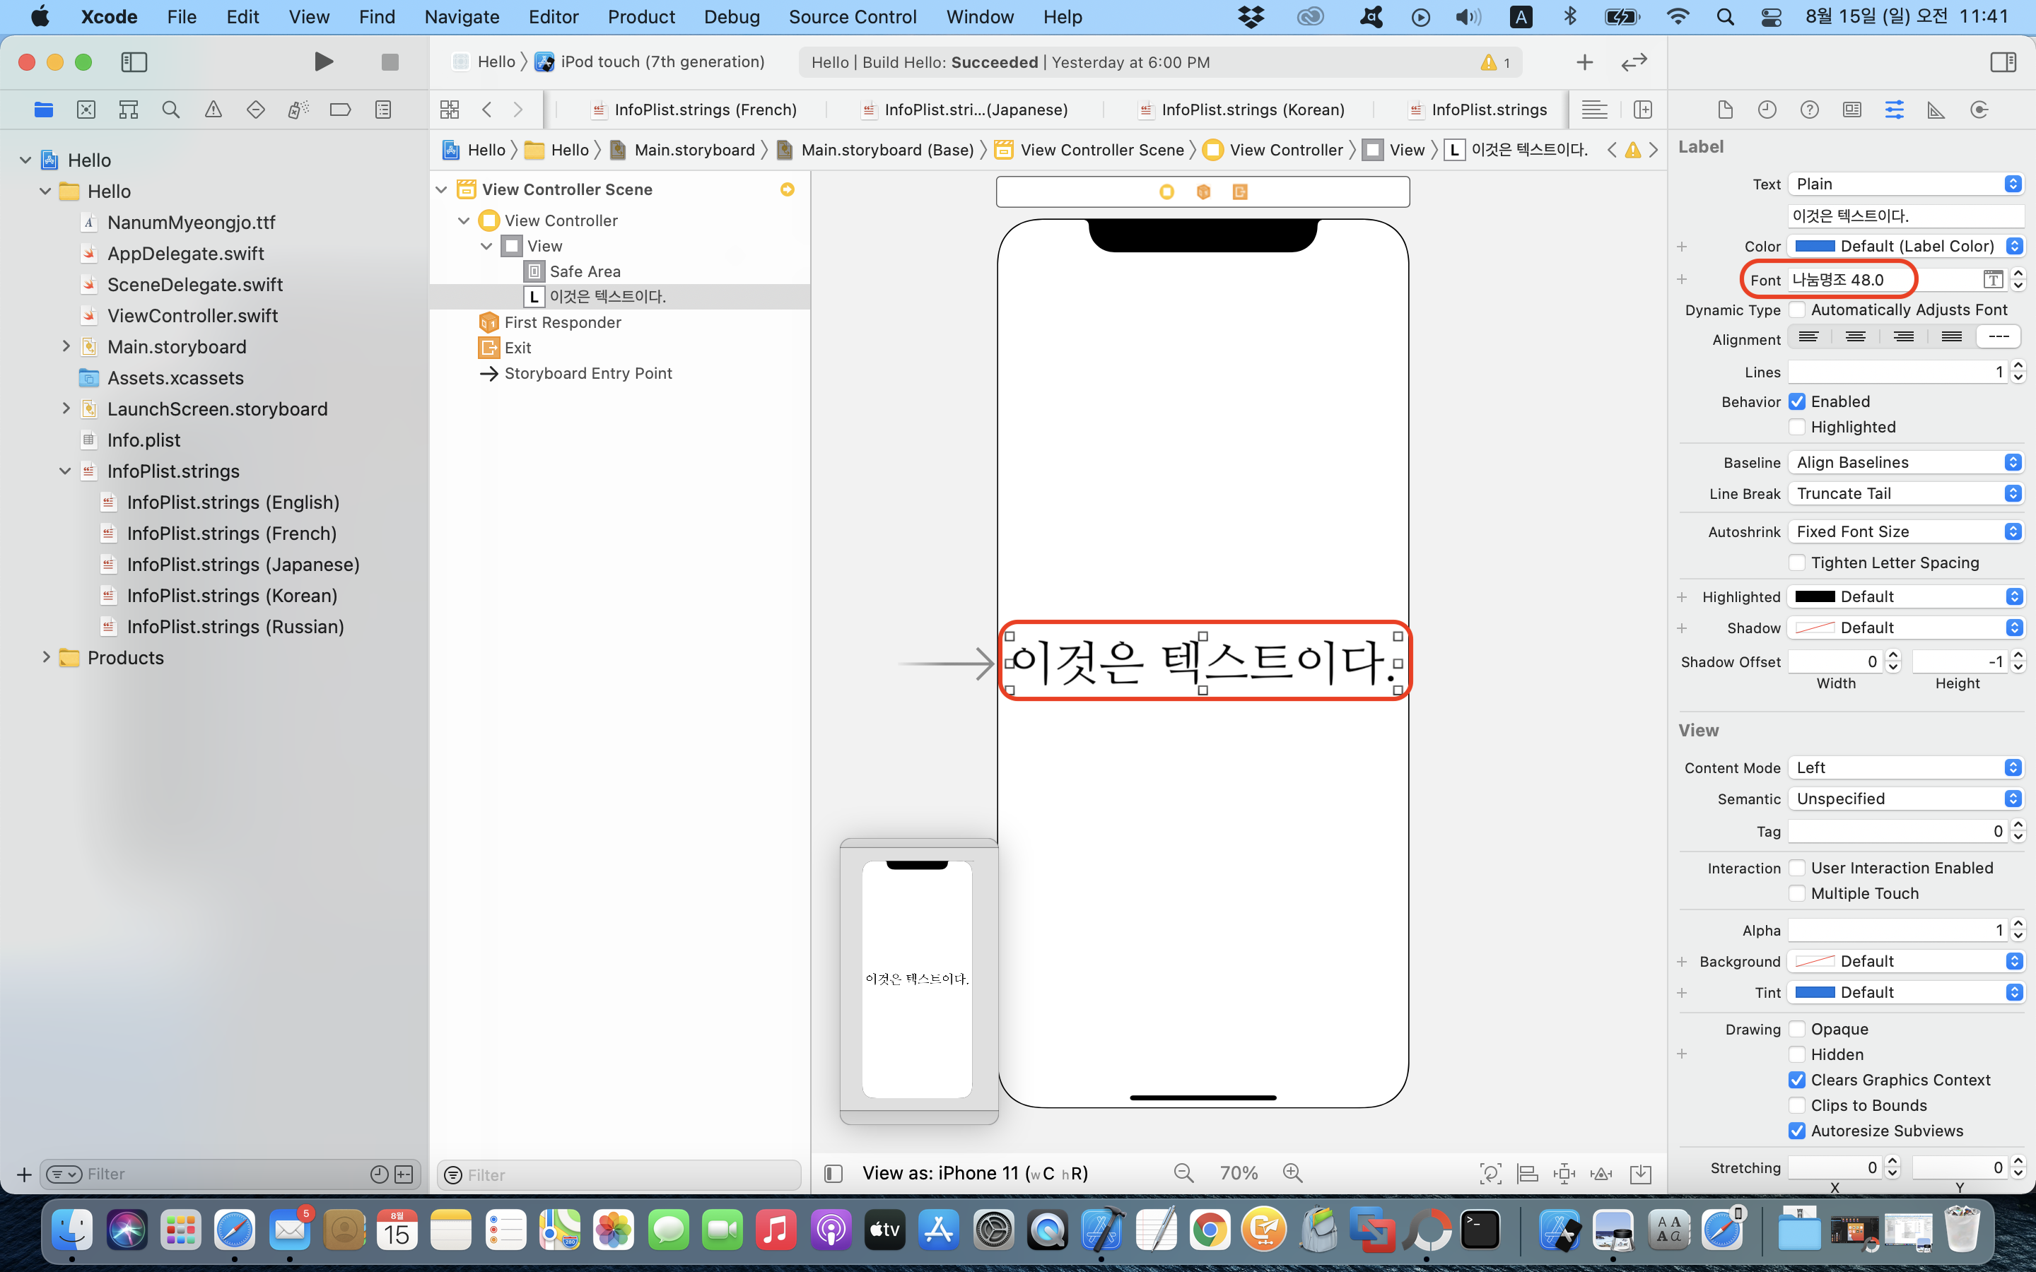Click the Library plus button
The image size is (2036, 1272).
(1584, 62)
